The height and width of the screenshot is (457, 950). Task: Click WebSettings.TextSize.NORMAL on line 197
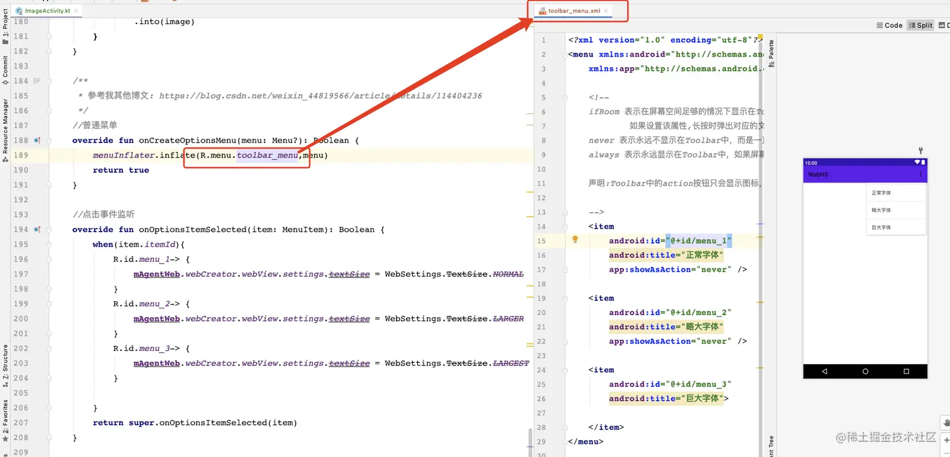(454, 274)
